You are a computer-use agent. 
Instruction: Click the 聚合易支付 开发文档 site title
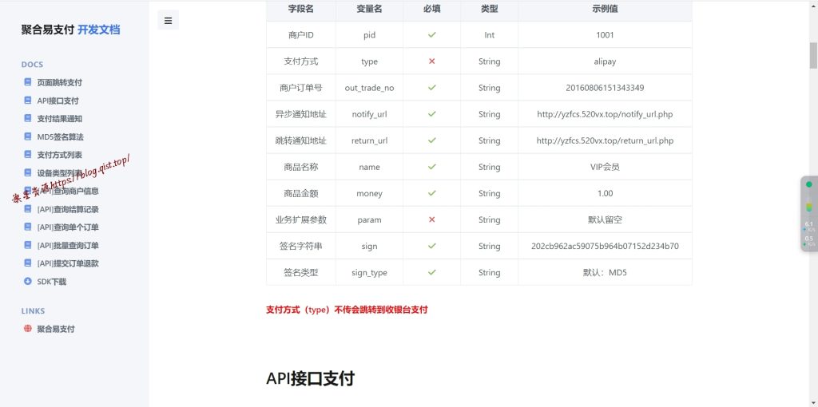click(70, 30)
